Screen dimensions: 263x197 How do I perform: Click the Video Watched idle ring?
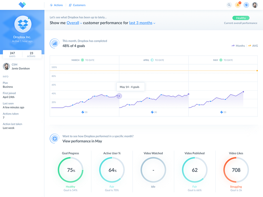tap(153, 170)
